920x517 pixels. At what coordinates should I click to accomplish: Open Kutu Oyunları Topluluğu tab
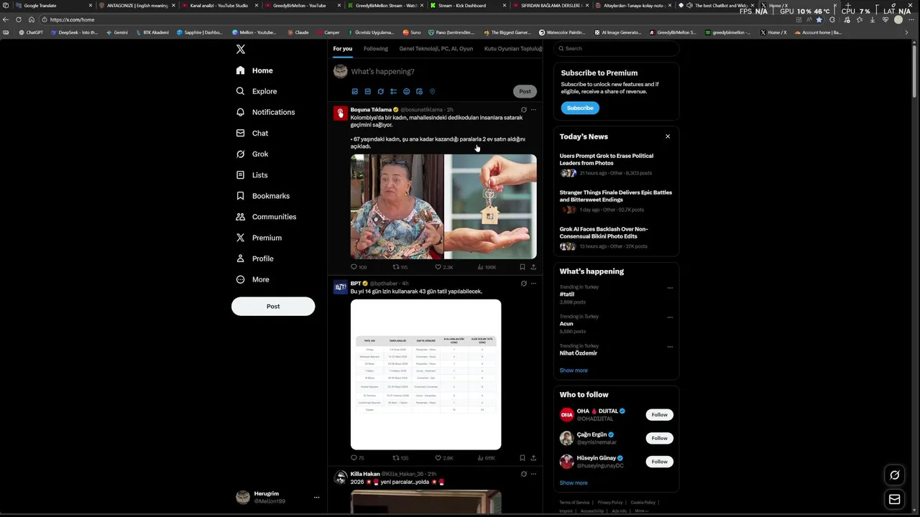pos(513,49)
